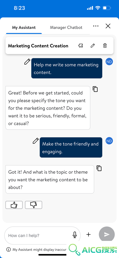Tap the Marketing Content Creation title
The width and height of the screenshot is (119, 258).
coord(38,46)
